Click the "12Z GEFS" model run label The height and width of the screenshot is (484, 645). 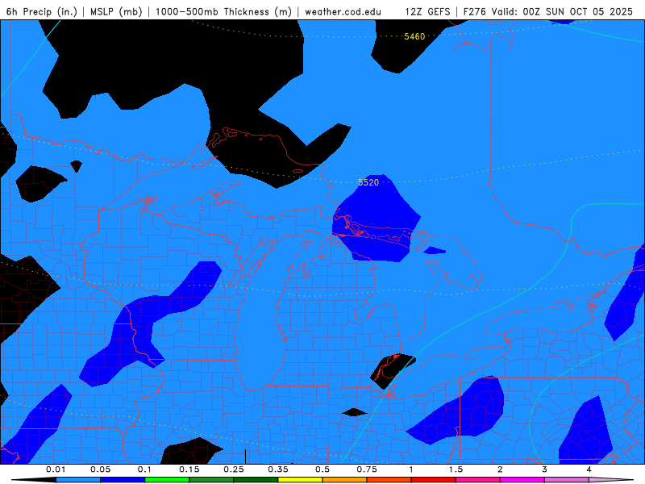click(427, 11)
